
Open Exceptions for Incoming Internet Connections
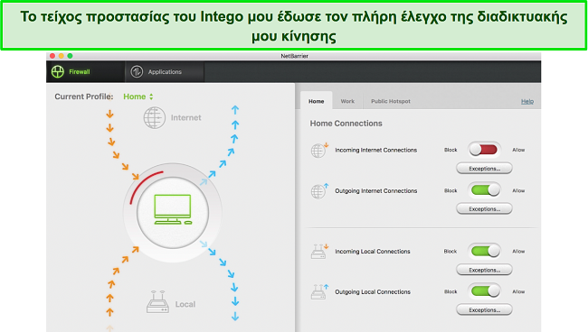click(484, 168)
